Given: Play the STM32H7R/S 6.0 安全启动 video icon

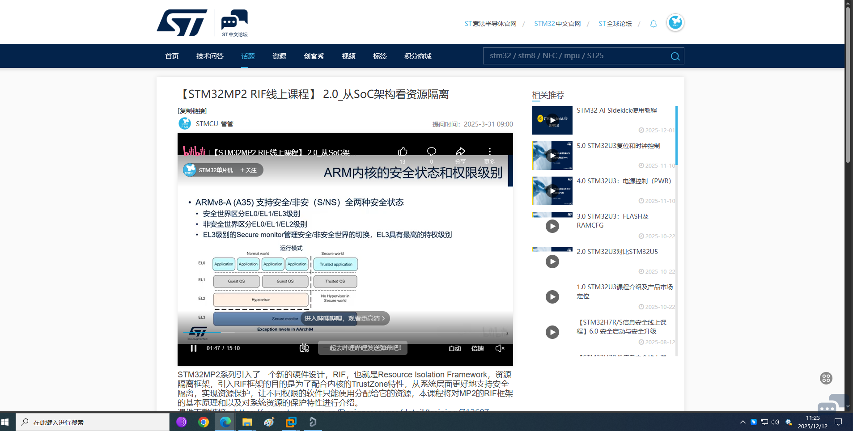Looking at the screenshot, I should (x=552, y=332).
